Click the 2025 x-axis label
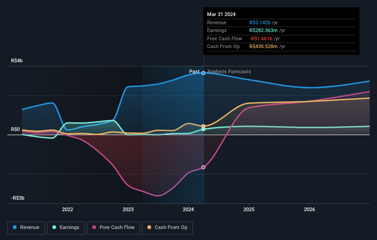Image resolution: width=377 pixels, height=240 pixels. tap(249, 210)
